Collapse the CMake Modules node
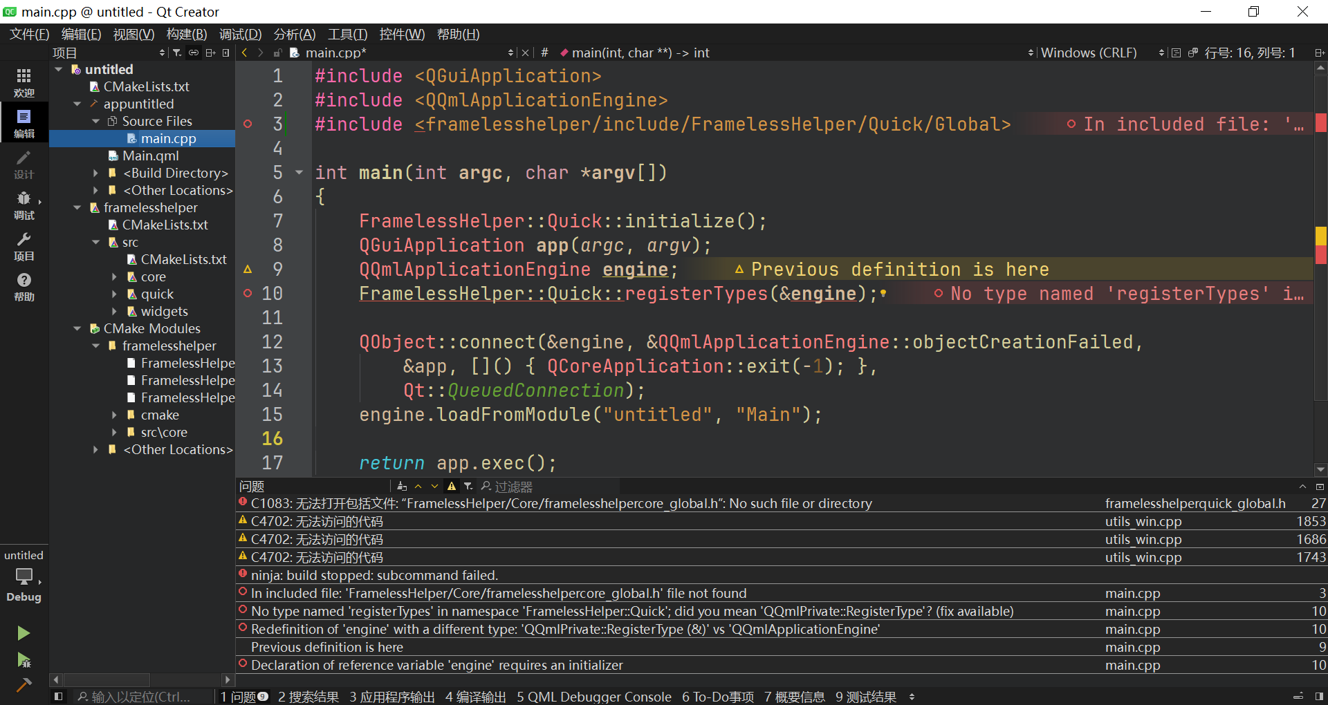The height and width of the screenshot is (705, 1328). (77, 328)
